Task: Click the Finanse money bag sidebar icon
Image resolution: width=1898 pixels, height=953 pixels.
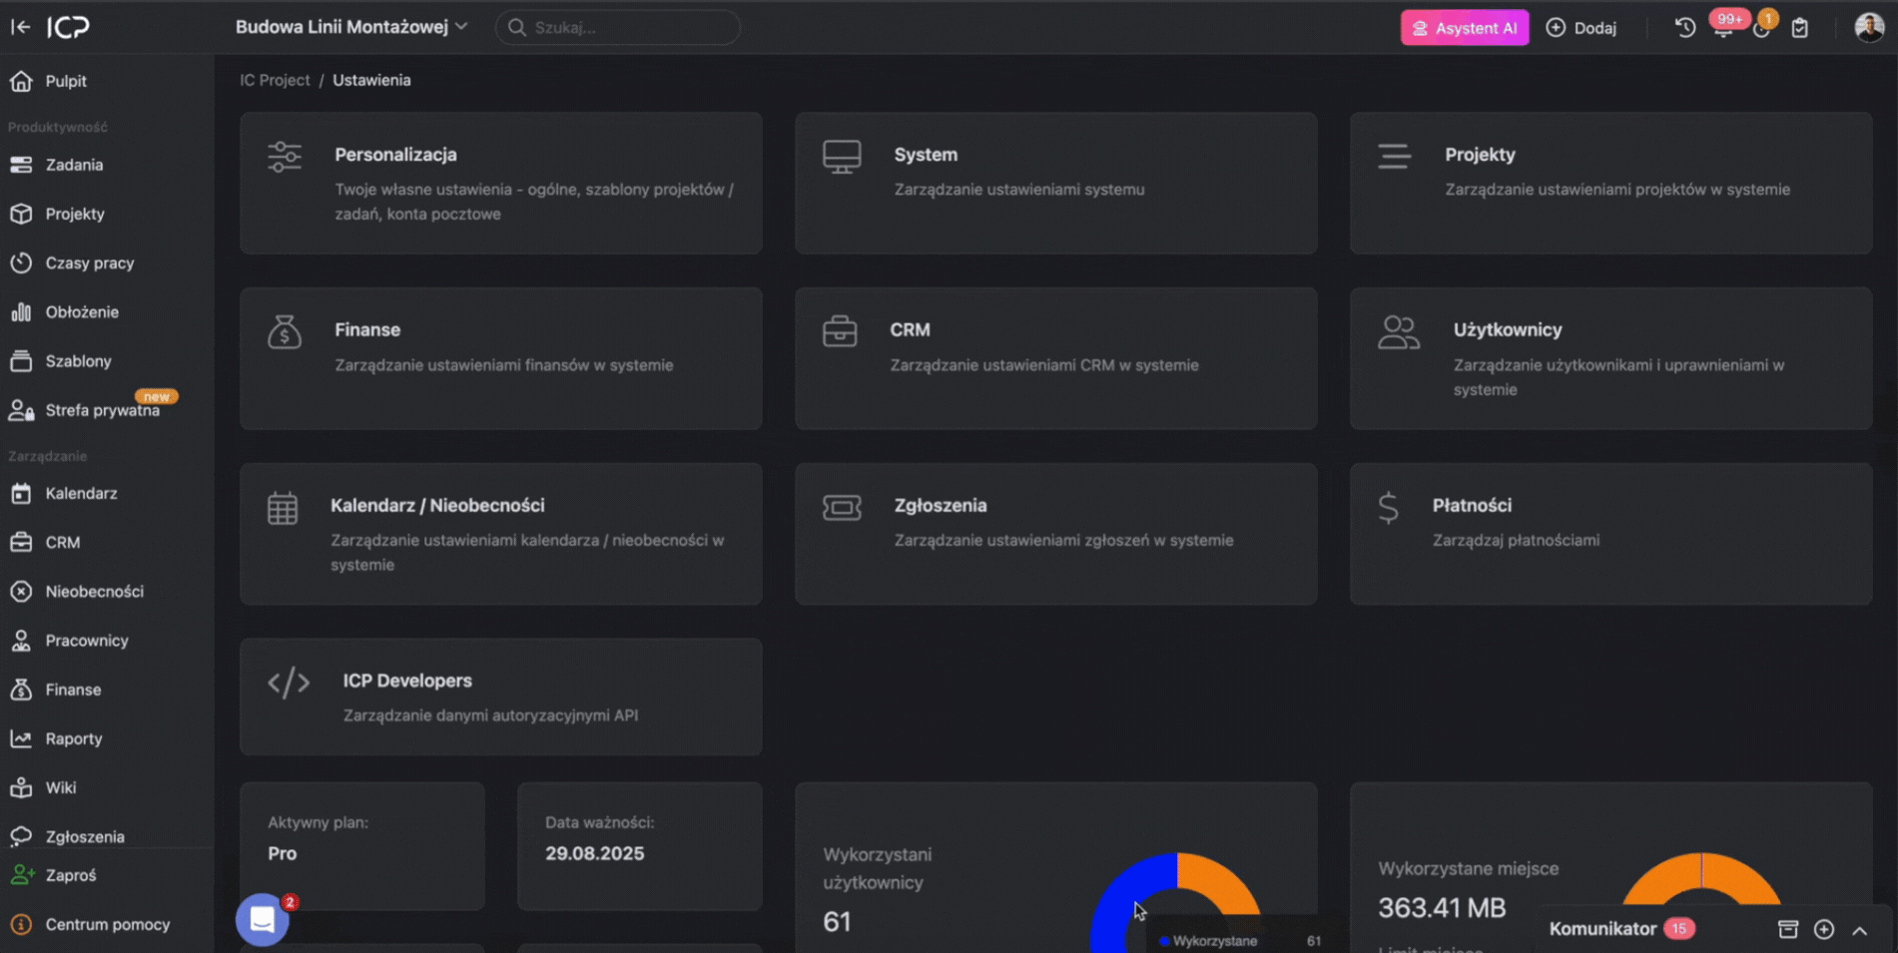Action: 21,690
